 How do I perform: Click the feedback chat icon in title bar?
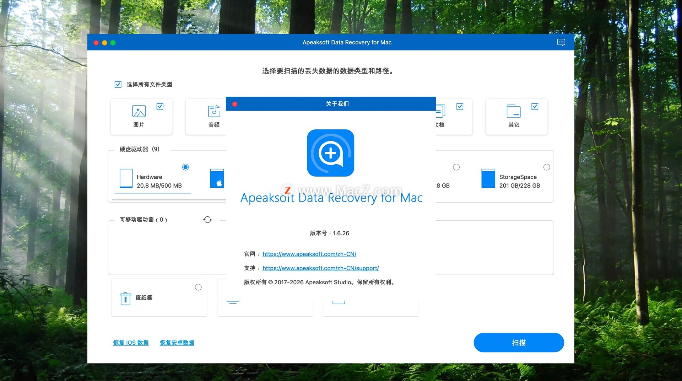[561, 42]
